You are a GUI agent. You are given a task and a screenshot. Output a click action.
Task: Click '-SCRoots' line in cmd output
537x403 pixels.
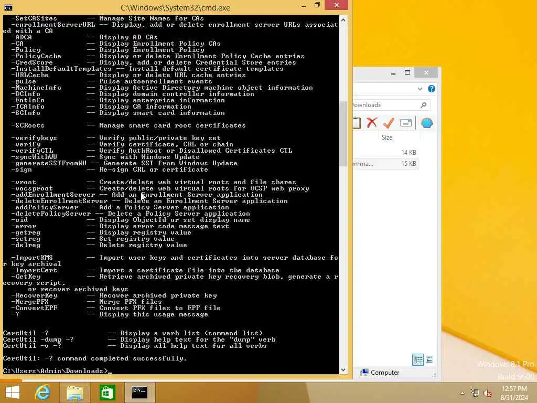(128, 125)
